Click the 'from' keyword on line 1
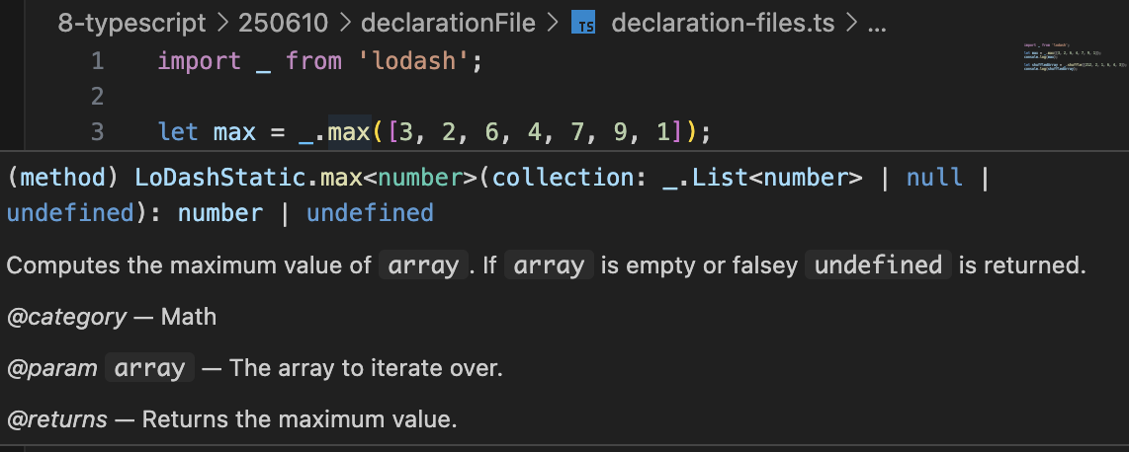Screen dimensions: 1129x452 click(x=313, y=61)
